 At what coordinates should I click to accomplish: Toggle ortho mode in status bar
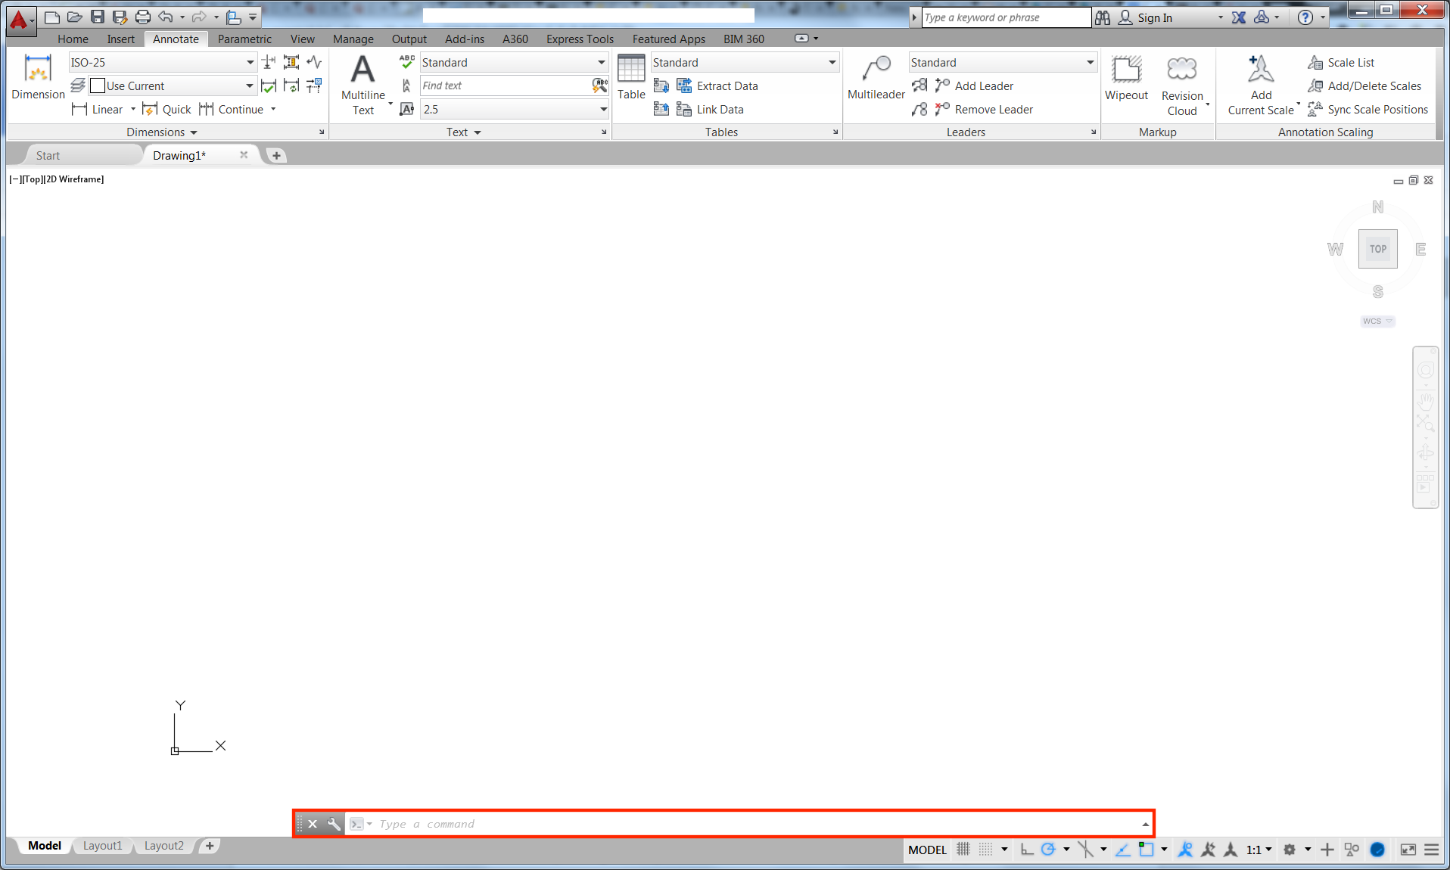coord(1026,850)
